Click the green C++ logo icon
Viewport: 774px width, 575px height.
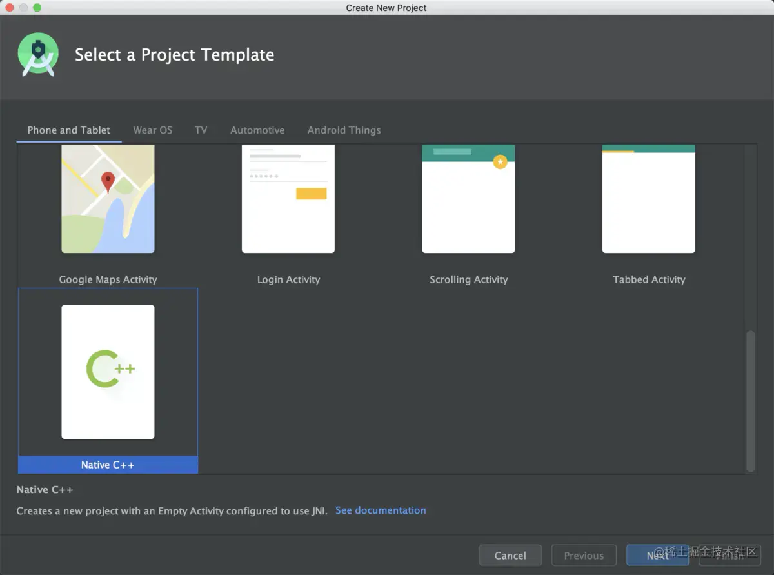coord(110,368)
